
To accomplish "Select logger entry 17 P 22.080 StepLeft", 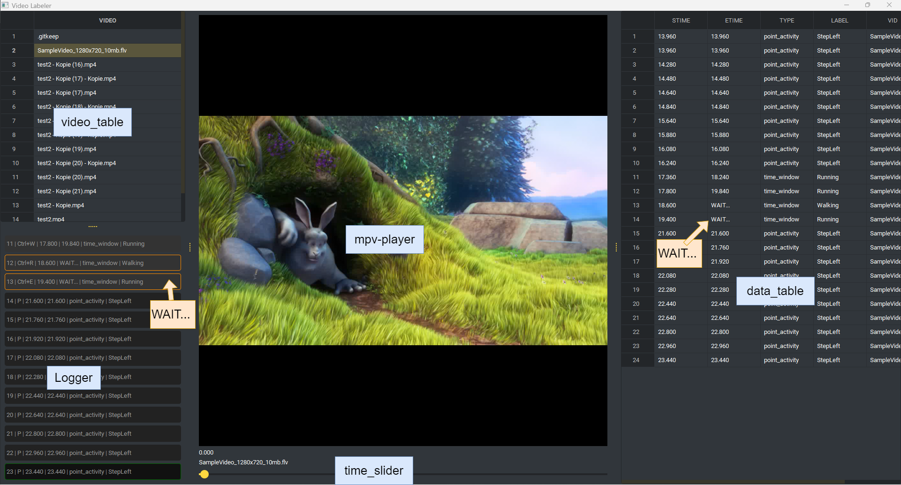I will (93, 358).
